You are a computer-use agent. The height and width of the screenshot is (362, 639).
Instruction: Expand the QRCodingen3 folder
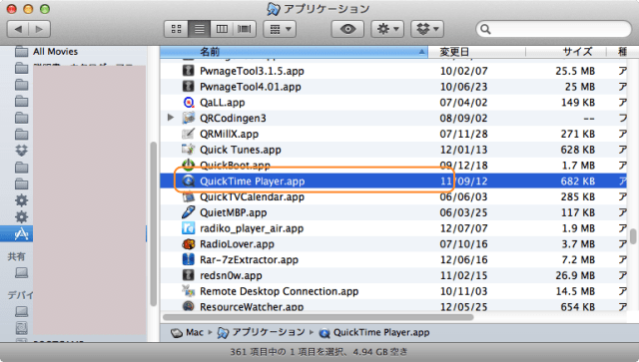[x=171, y=118]
